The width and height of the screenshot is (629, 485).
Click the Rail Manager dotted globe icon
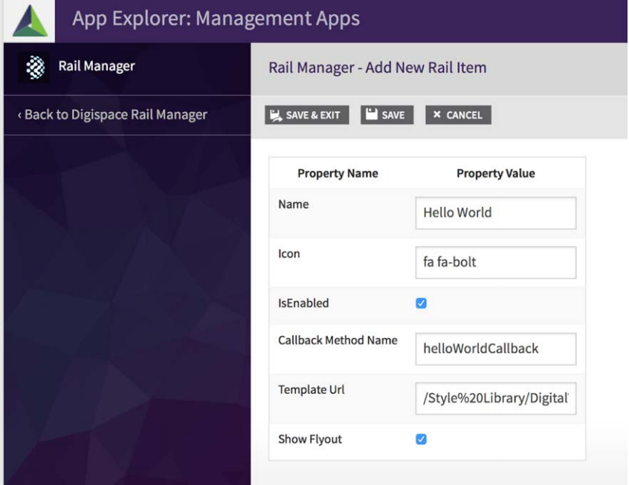tap(34, 68)
